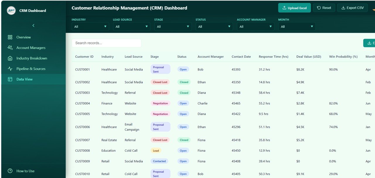Click the Reset button in the header

(324, 8)
